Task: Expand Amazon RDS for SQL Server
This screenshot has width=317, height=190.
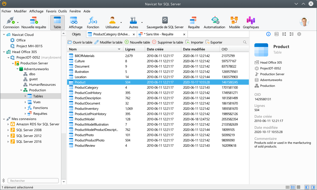Action: pyautogui.click(x=8, y=124)
